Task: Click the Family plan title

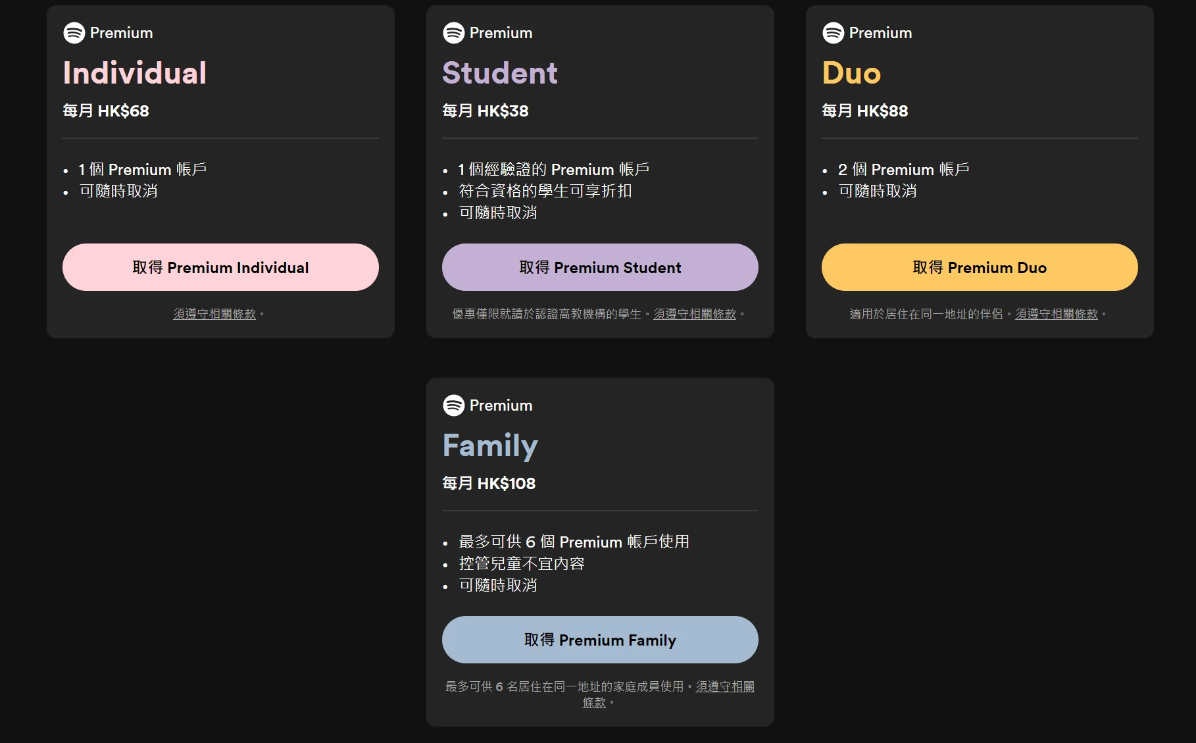Action: [x=490, y=446]
